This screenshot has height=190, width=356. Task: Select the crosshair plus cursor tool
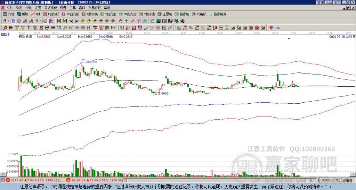pos(127,21)
